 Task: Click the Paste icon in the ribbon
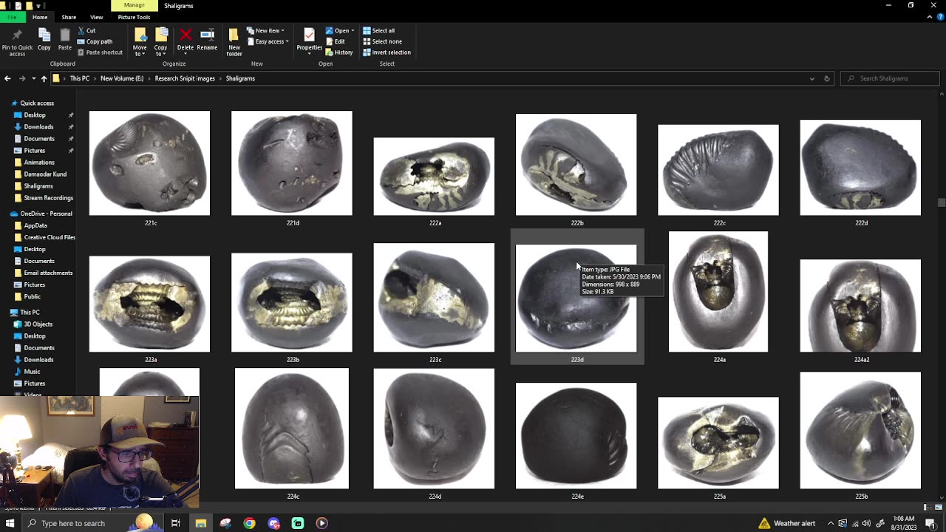(x=65, y=40)
